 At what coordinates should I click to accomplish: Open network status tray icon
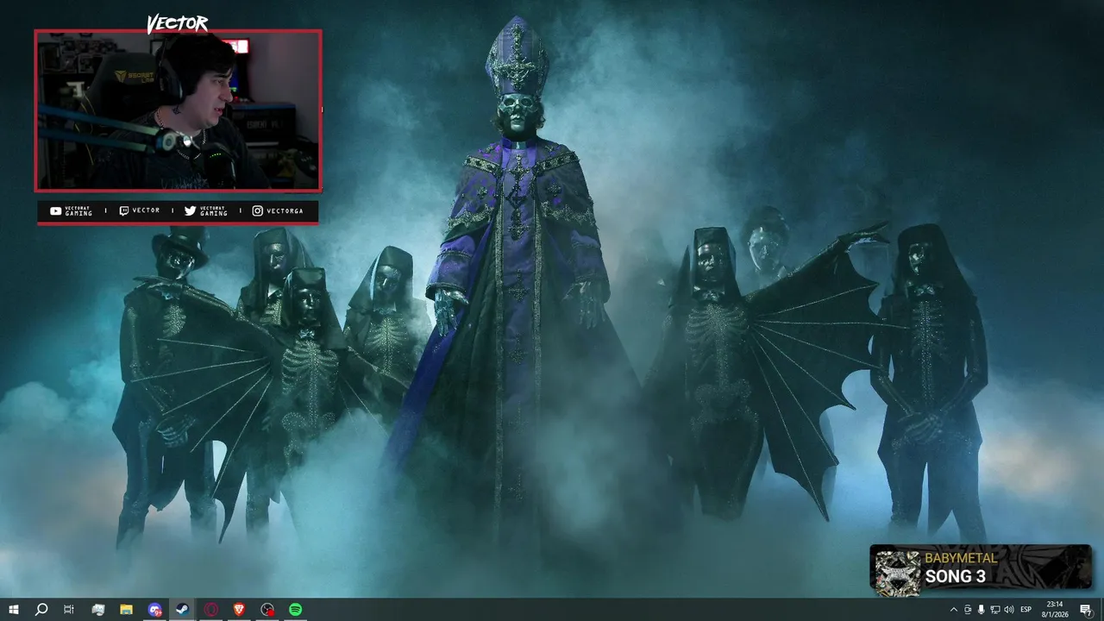pyautogui.click(x=995, y=610)
